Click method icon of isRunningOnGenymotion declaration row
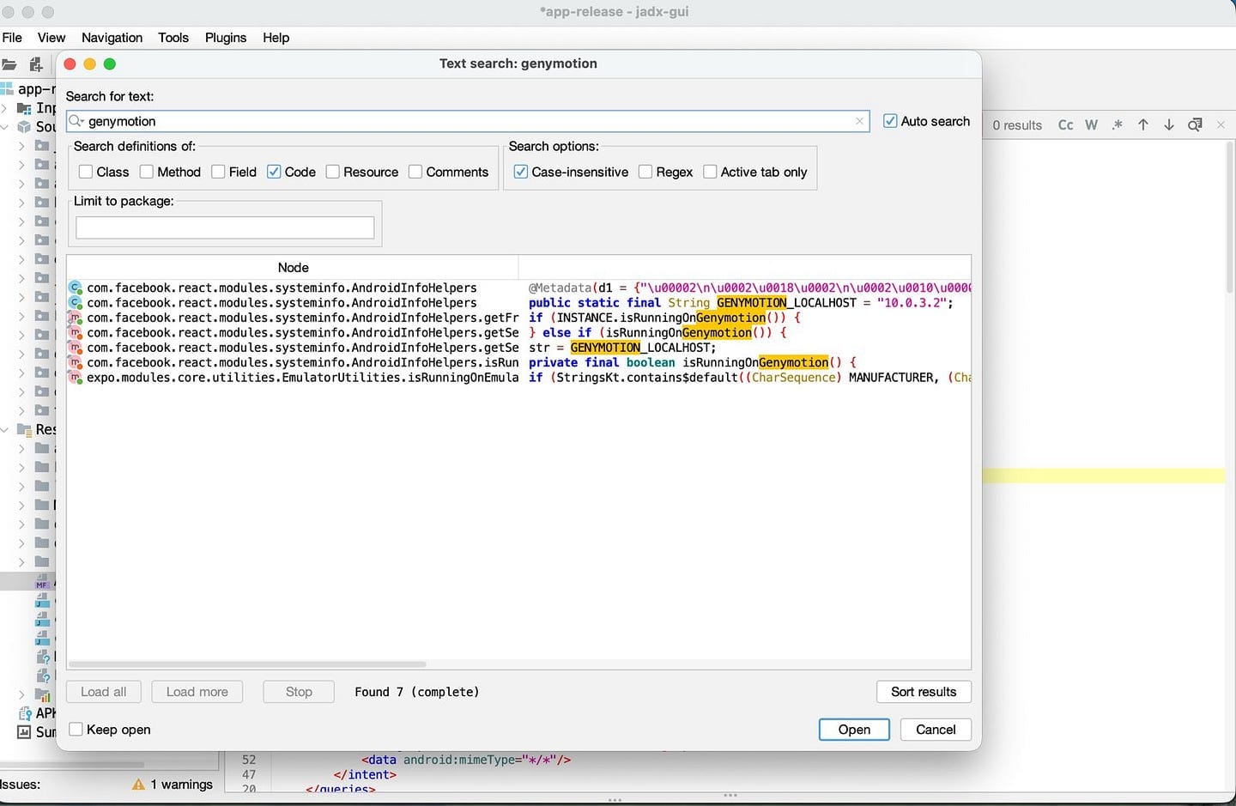The height and width of the screenshot is (806, 1236). (x=76, y=362)
